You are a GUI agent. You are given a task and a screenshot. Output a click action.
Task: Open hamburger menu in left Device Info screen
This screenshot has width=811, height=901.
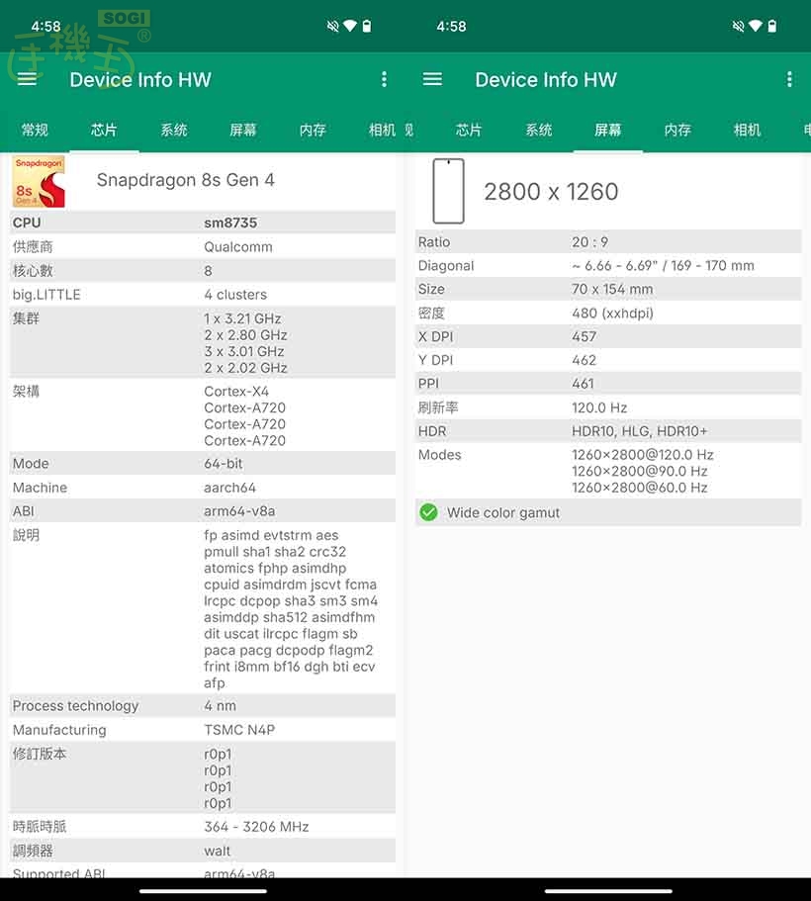pos(27,79)
